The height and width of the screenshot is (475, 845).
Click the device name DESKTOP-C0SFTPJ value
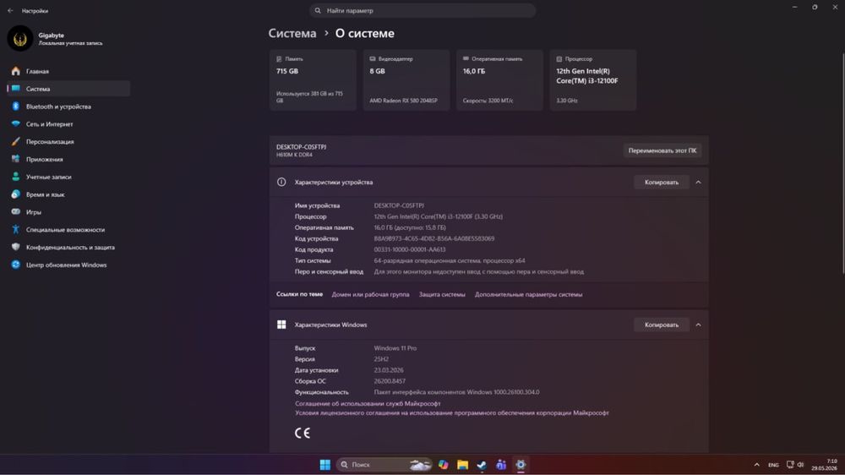click(399, 205)
